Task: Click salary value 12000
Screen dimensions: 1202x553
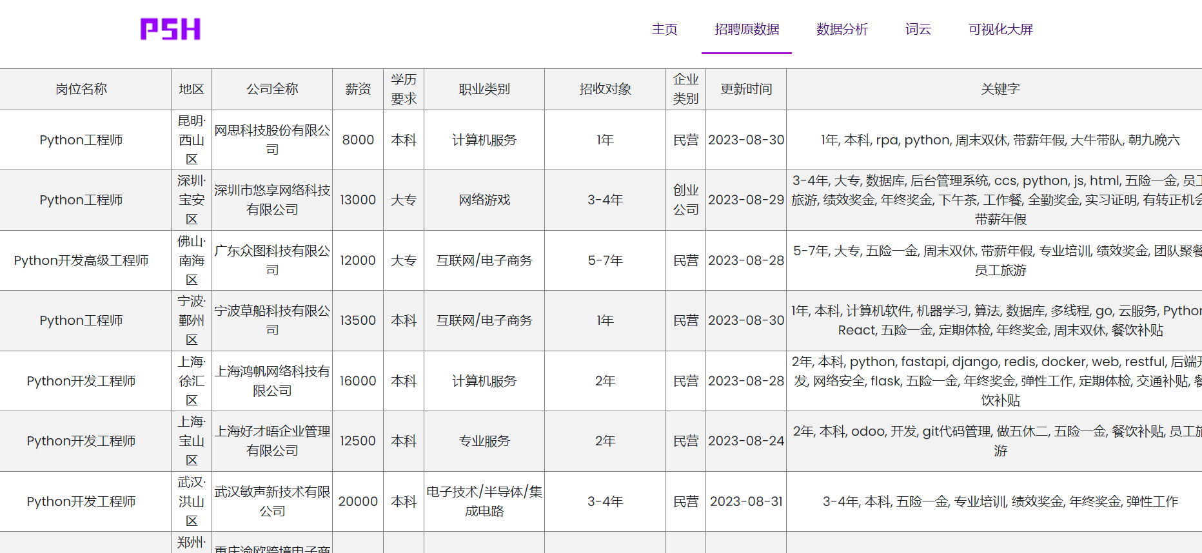Action: 358,260
